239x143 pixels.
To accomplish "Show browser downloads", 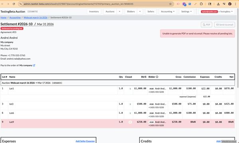I will (x=218, y=4).
